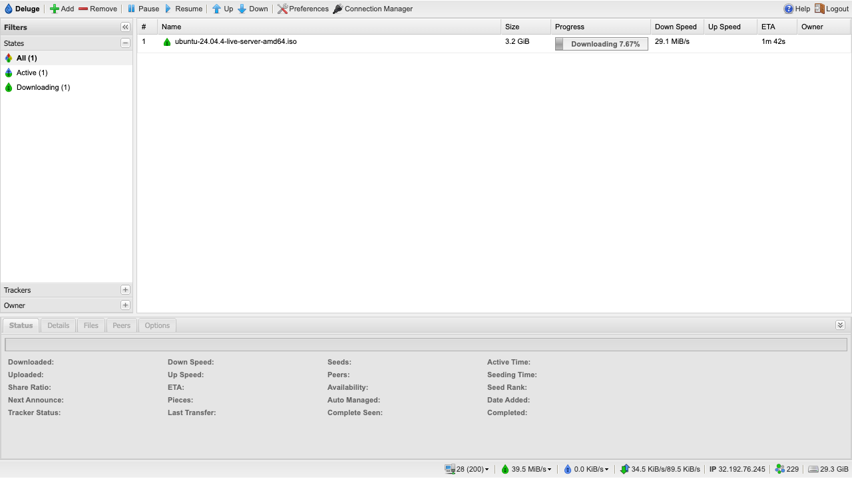Screen dimensions: 852x479
Task: Move torrent Down in queue
Action: (253, 9)
